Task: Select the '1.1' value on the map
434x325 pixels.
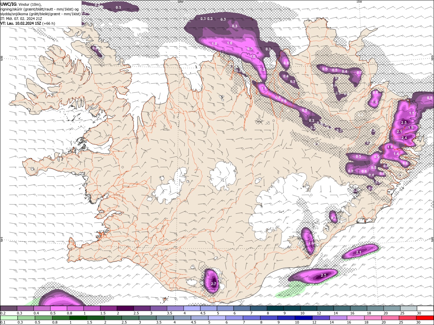Action: point(264,88)
